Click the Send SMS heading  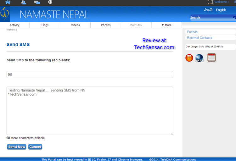pos(18,45)
